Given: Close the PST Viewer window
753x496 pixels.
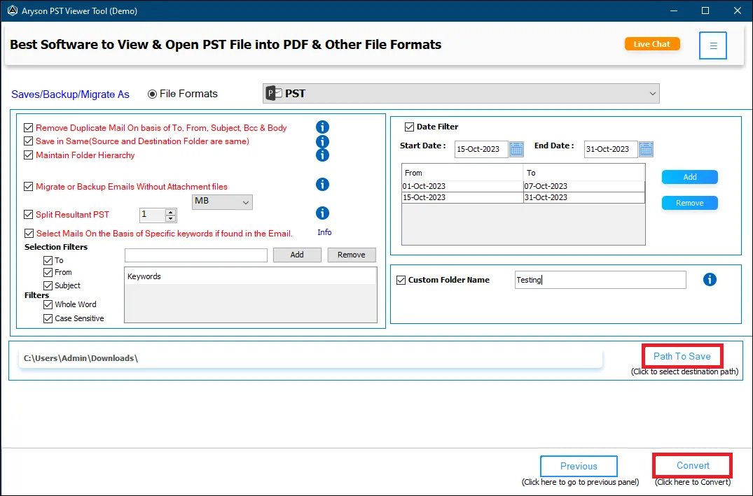Looking at the screenshot, I should 737,10.
